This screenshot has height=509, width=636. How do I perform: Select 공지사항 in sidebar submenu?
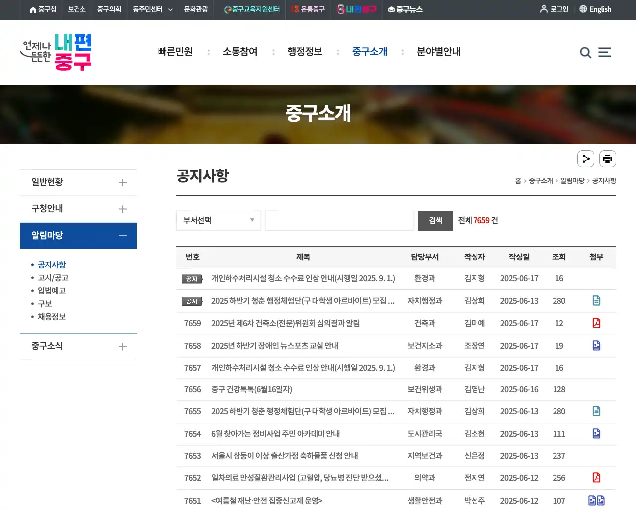[x=52, y=265]
